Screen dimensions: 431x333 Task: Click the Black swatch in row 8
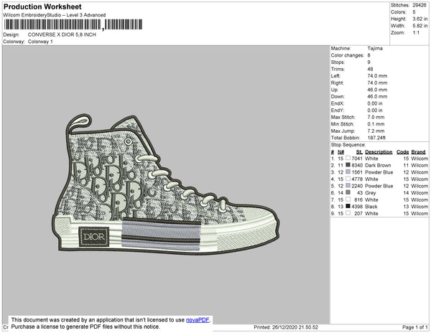coord(348,206)
